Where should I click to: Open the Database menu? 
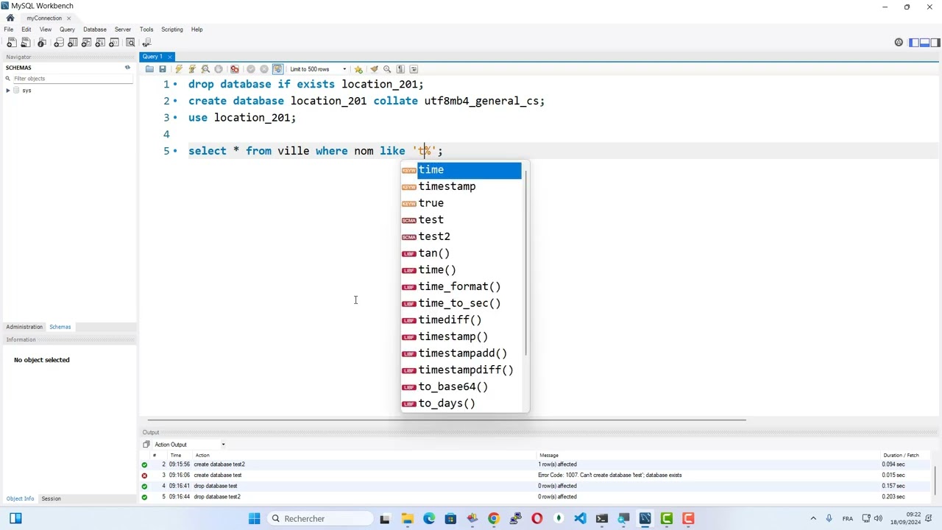tap(95, 29)
